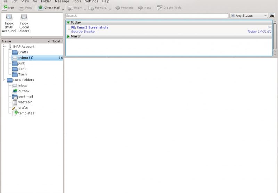Select the IMAP Inbox (1) folder
This screenshot has height=193, width=278.
26,58
